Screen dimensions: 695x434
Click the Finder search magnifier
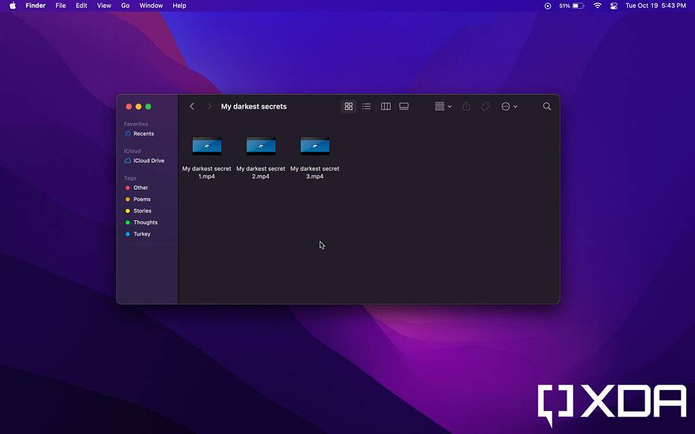pos(547,106)
